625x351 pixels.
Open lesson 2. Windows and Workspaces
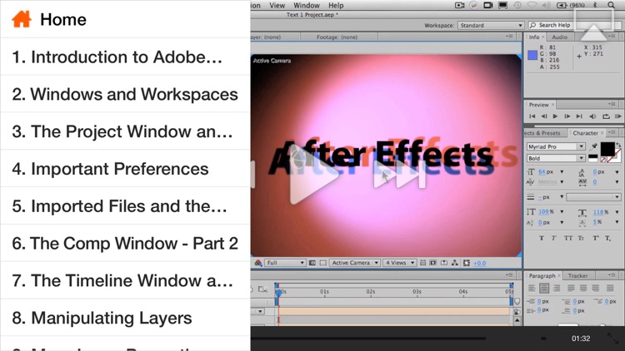[125, 94]
